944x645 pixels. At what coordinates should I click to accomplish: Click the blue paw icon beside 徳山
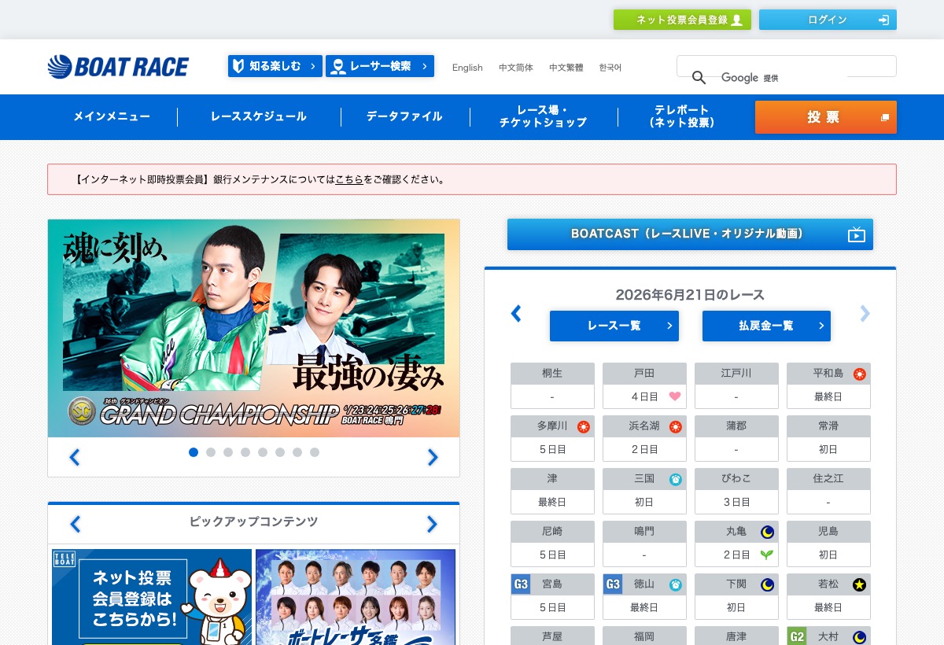[x=676, y=584]
